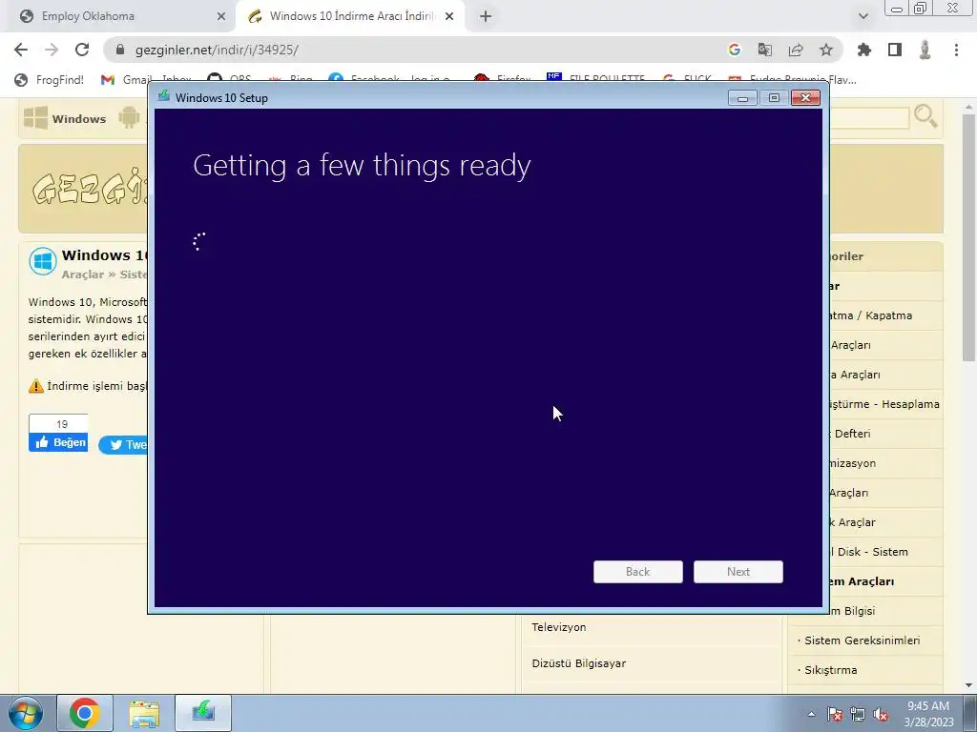Select the Android icon category
The height and width of the screenshot is (732, 977).
click(129, 117)
